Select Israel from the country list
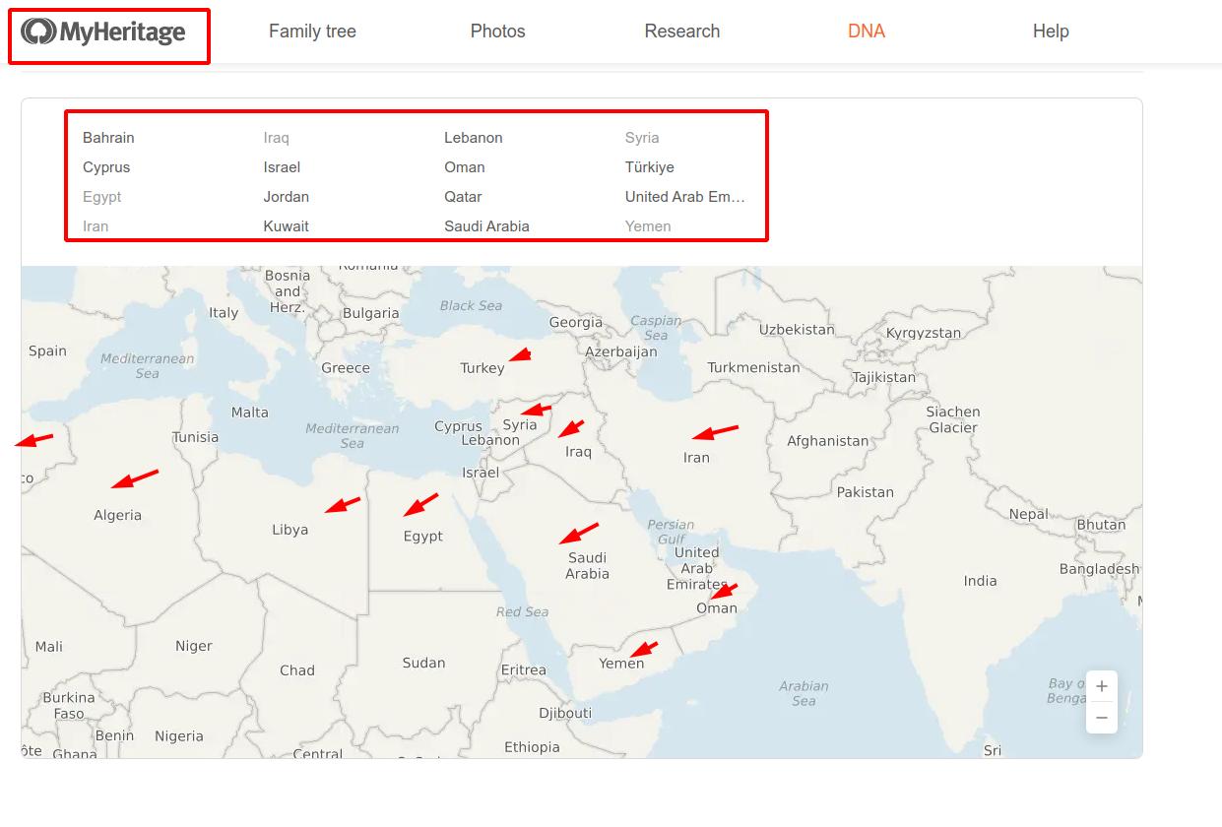The width and height of the screenshot is (1222, 827). 282,167
